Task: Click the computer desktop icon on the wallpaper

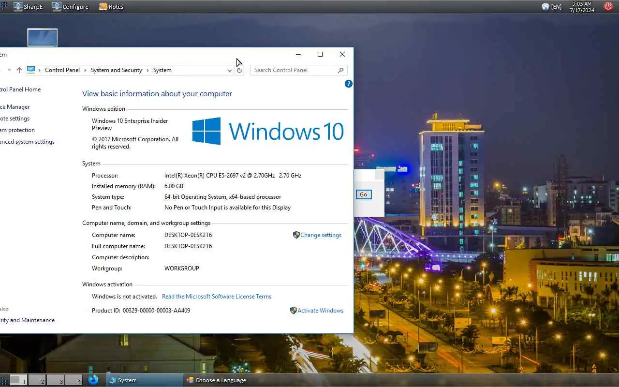Action: coord(43,38)
